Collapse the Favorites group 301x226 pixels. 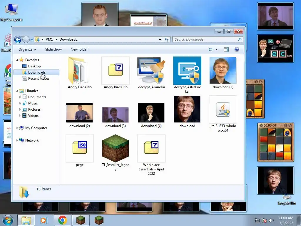pyautogui.click(x=17, y=60)
